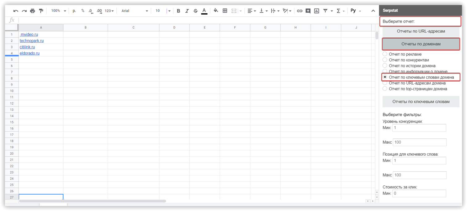
Task: Select row 10 header
Action: coord(12,91)
